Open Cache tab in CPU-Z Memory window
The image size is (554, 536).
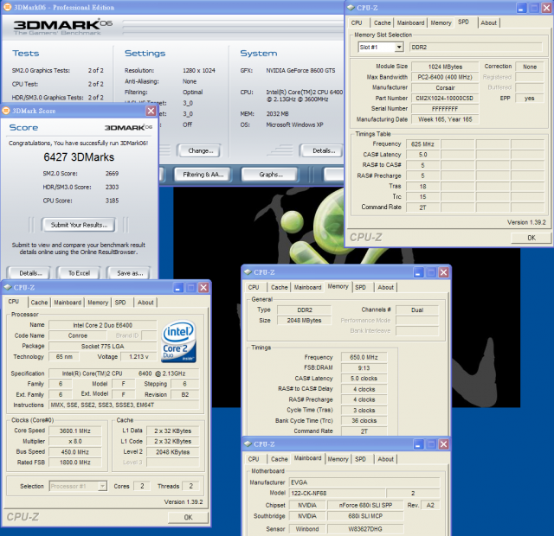tap(279, 287)
